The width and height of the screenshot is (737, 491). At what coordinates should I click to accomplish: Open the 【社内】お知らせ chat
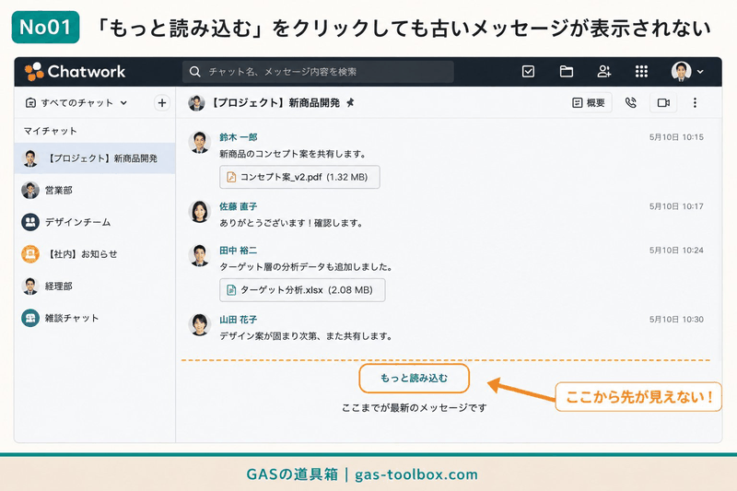95,254
